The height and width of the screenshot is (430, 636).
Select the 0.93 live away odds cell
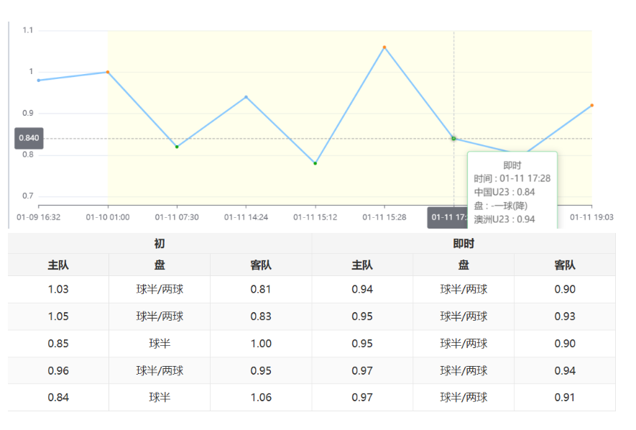pyautogui.click(x=565, y=316)
